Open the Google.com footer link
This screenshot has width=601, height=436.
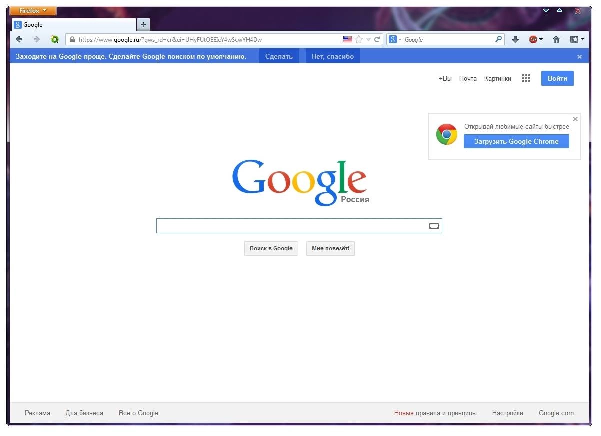(x=556, y=413)
